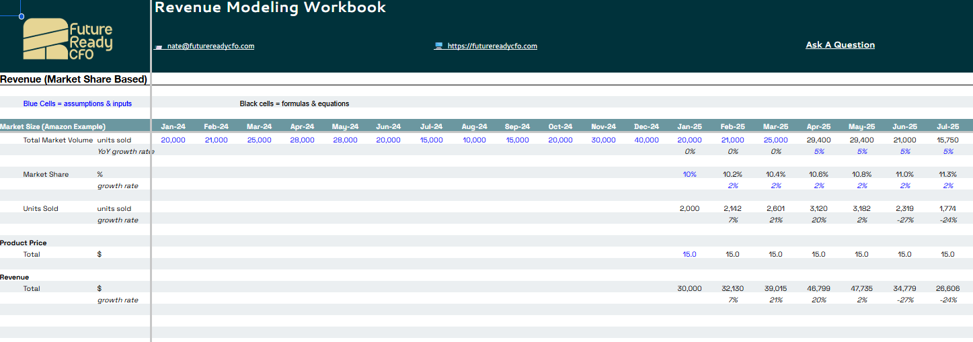
Task: Select the 46,799 revenue cell
Action: (819, 288)
